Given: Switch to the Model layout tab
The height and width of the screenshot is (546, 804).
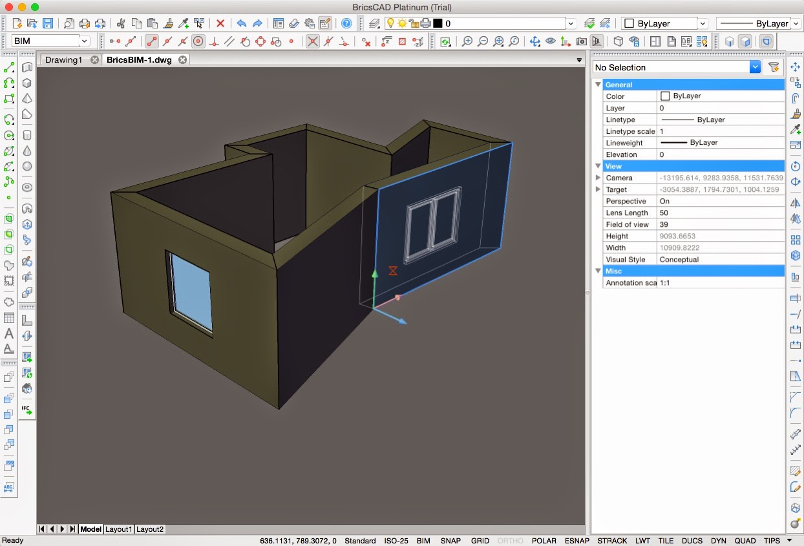Looking at the screenshot, I should pyautogui.click(x=90, y=529).
